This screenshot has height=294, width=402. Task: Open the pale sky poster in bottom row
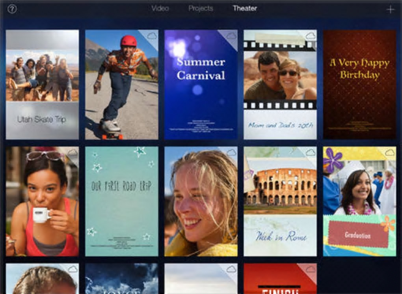point(201,279)
